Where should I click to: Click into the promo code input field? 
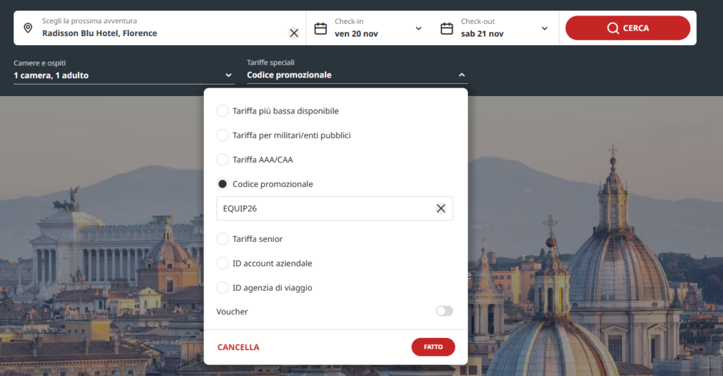[325, 208]
